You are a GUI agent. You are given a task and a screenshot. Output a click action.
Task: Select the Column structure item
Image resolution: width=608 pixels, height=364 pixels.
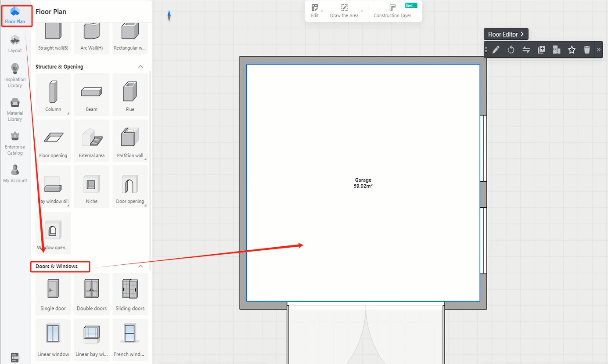53,94
